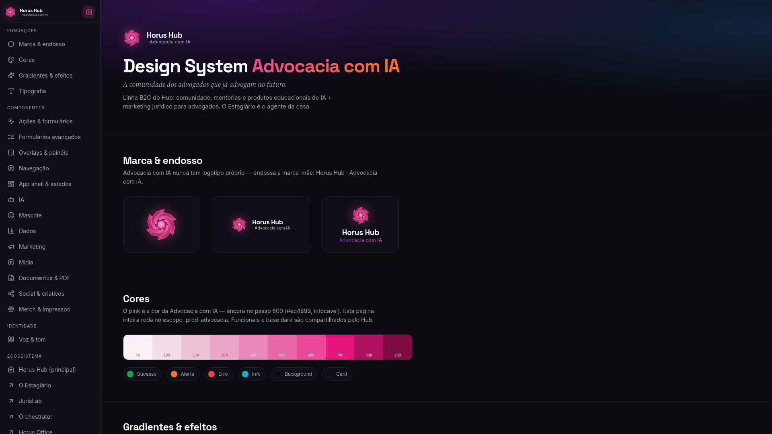Open Formulários avançados in the sidebar

50,137
